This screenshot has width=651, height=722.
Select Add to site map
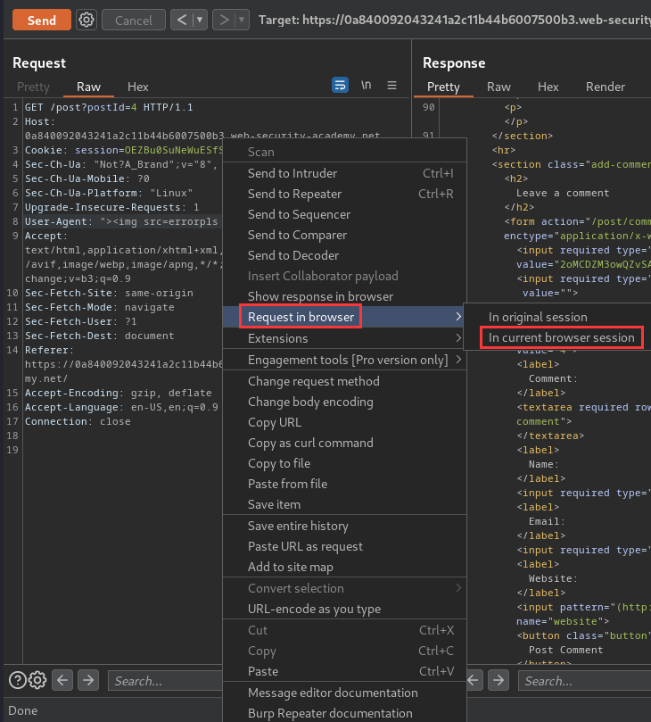coord(344,567)
